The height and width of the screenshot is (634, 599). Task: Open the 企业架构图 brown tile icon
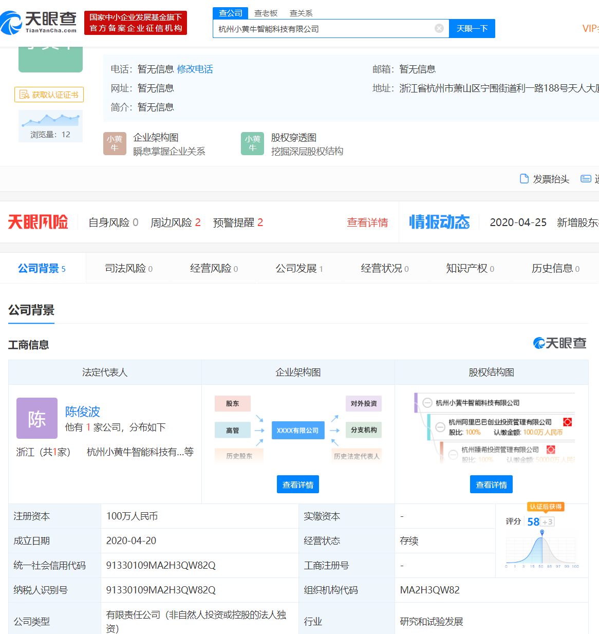pyautogui.click(x=115, y=143)
